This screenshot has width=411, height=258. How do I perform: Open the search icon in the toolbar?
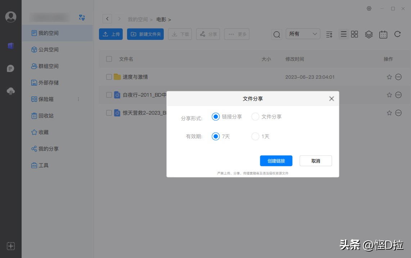(x=276, y=34)
